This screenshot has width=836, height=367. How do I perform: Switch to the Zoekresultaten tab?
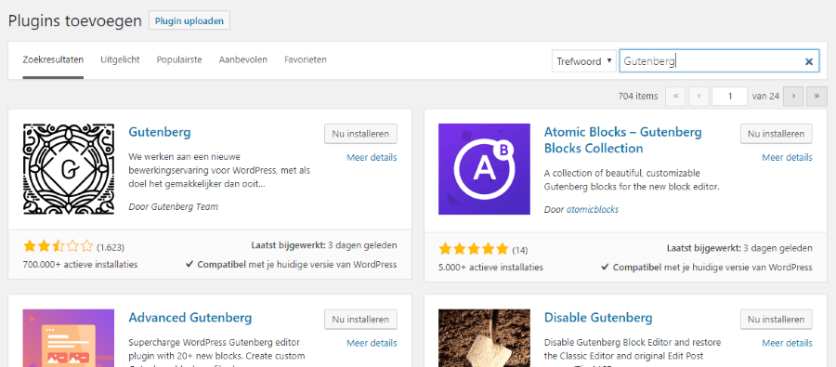53,59
